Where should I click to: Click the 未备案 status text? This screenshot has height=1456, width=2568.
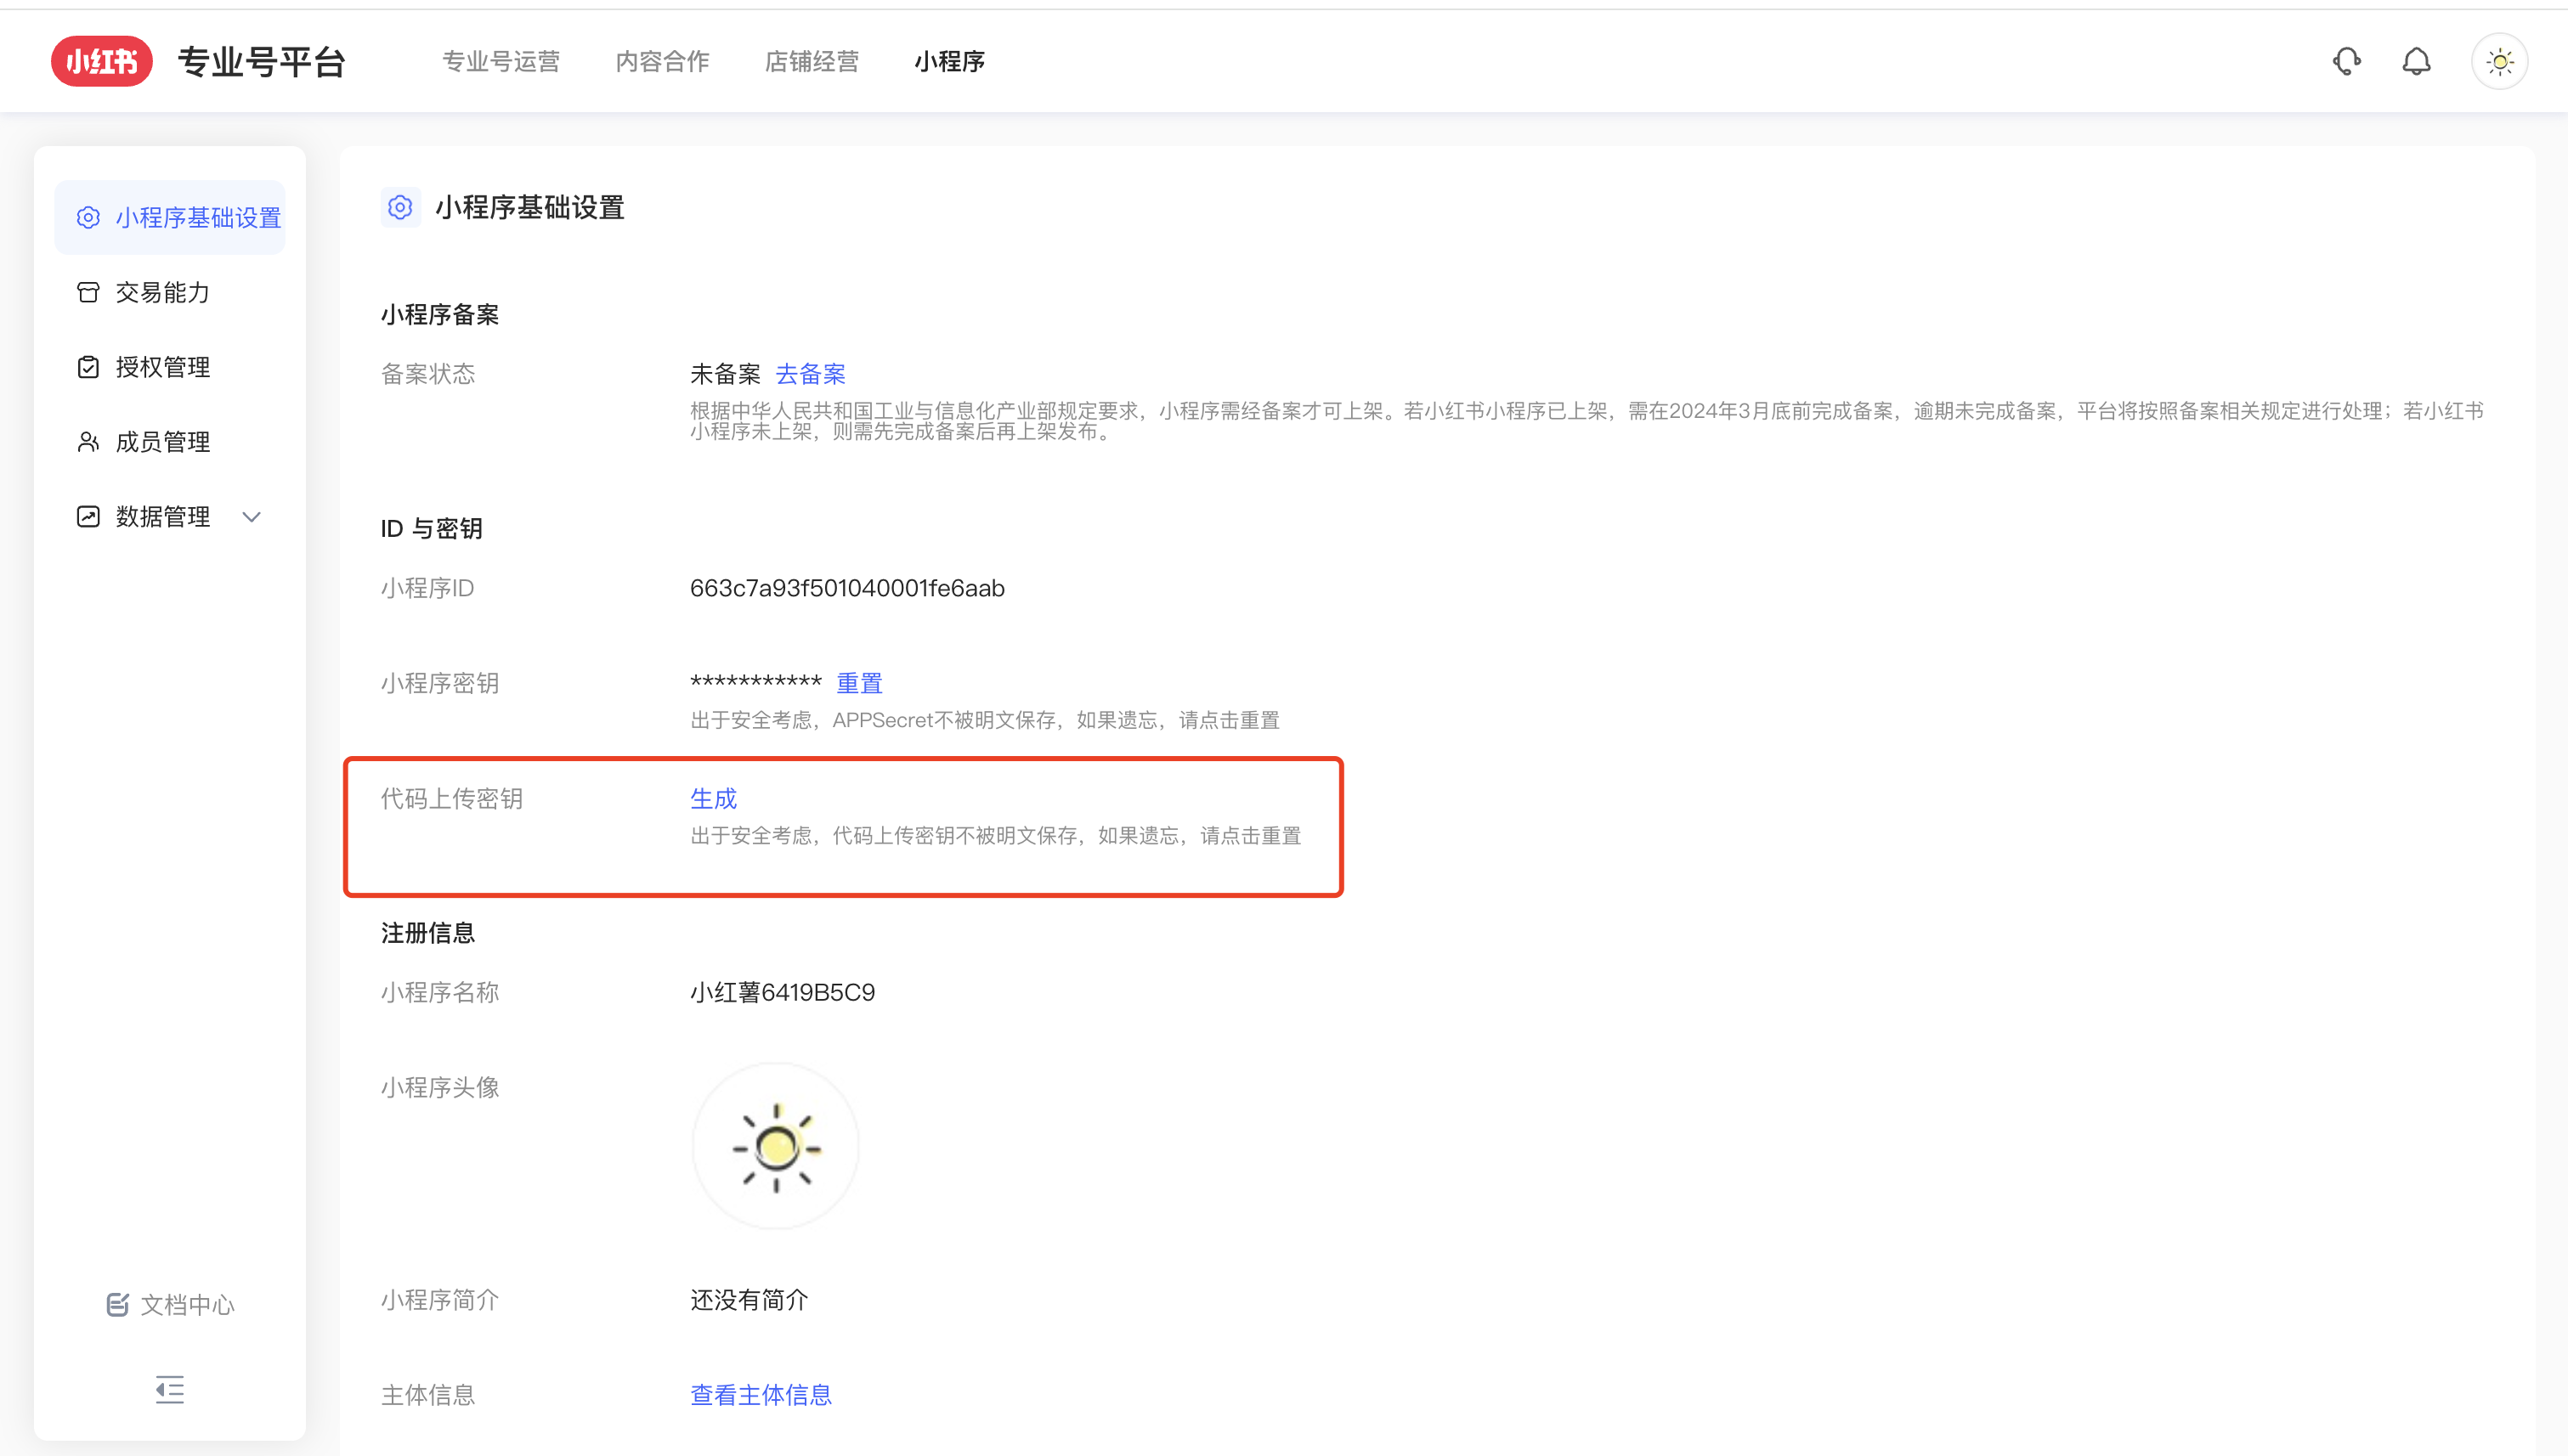726,374
